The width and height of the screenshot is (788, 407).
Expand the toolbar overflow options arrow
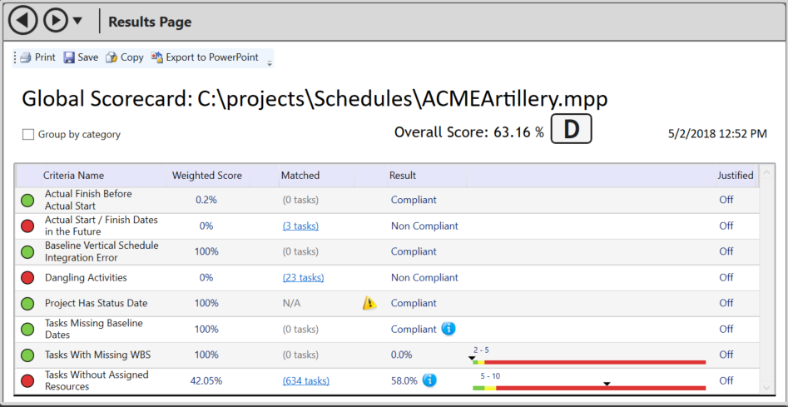point(269,63)
